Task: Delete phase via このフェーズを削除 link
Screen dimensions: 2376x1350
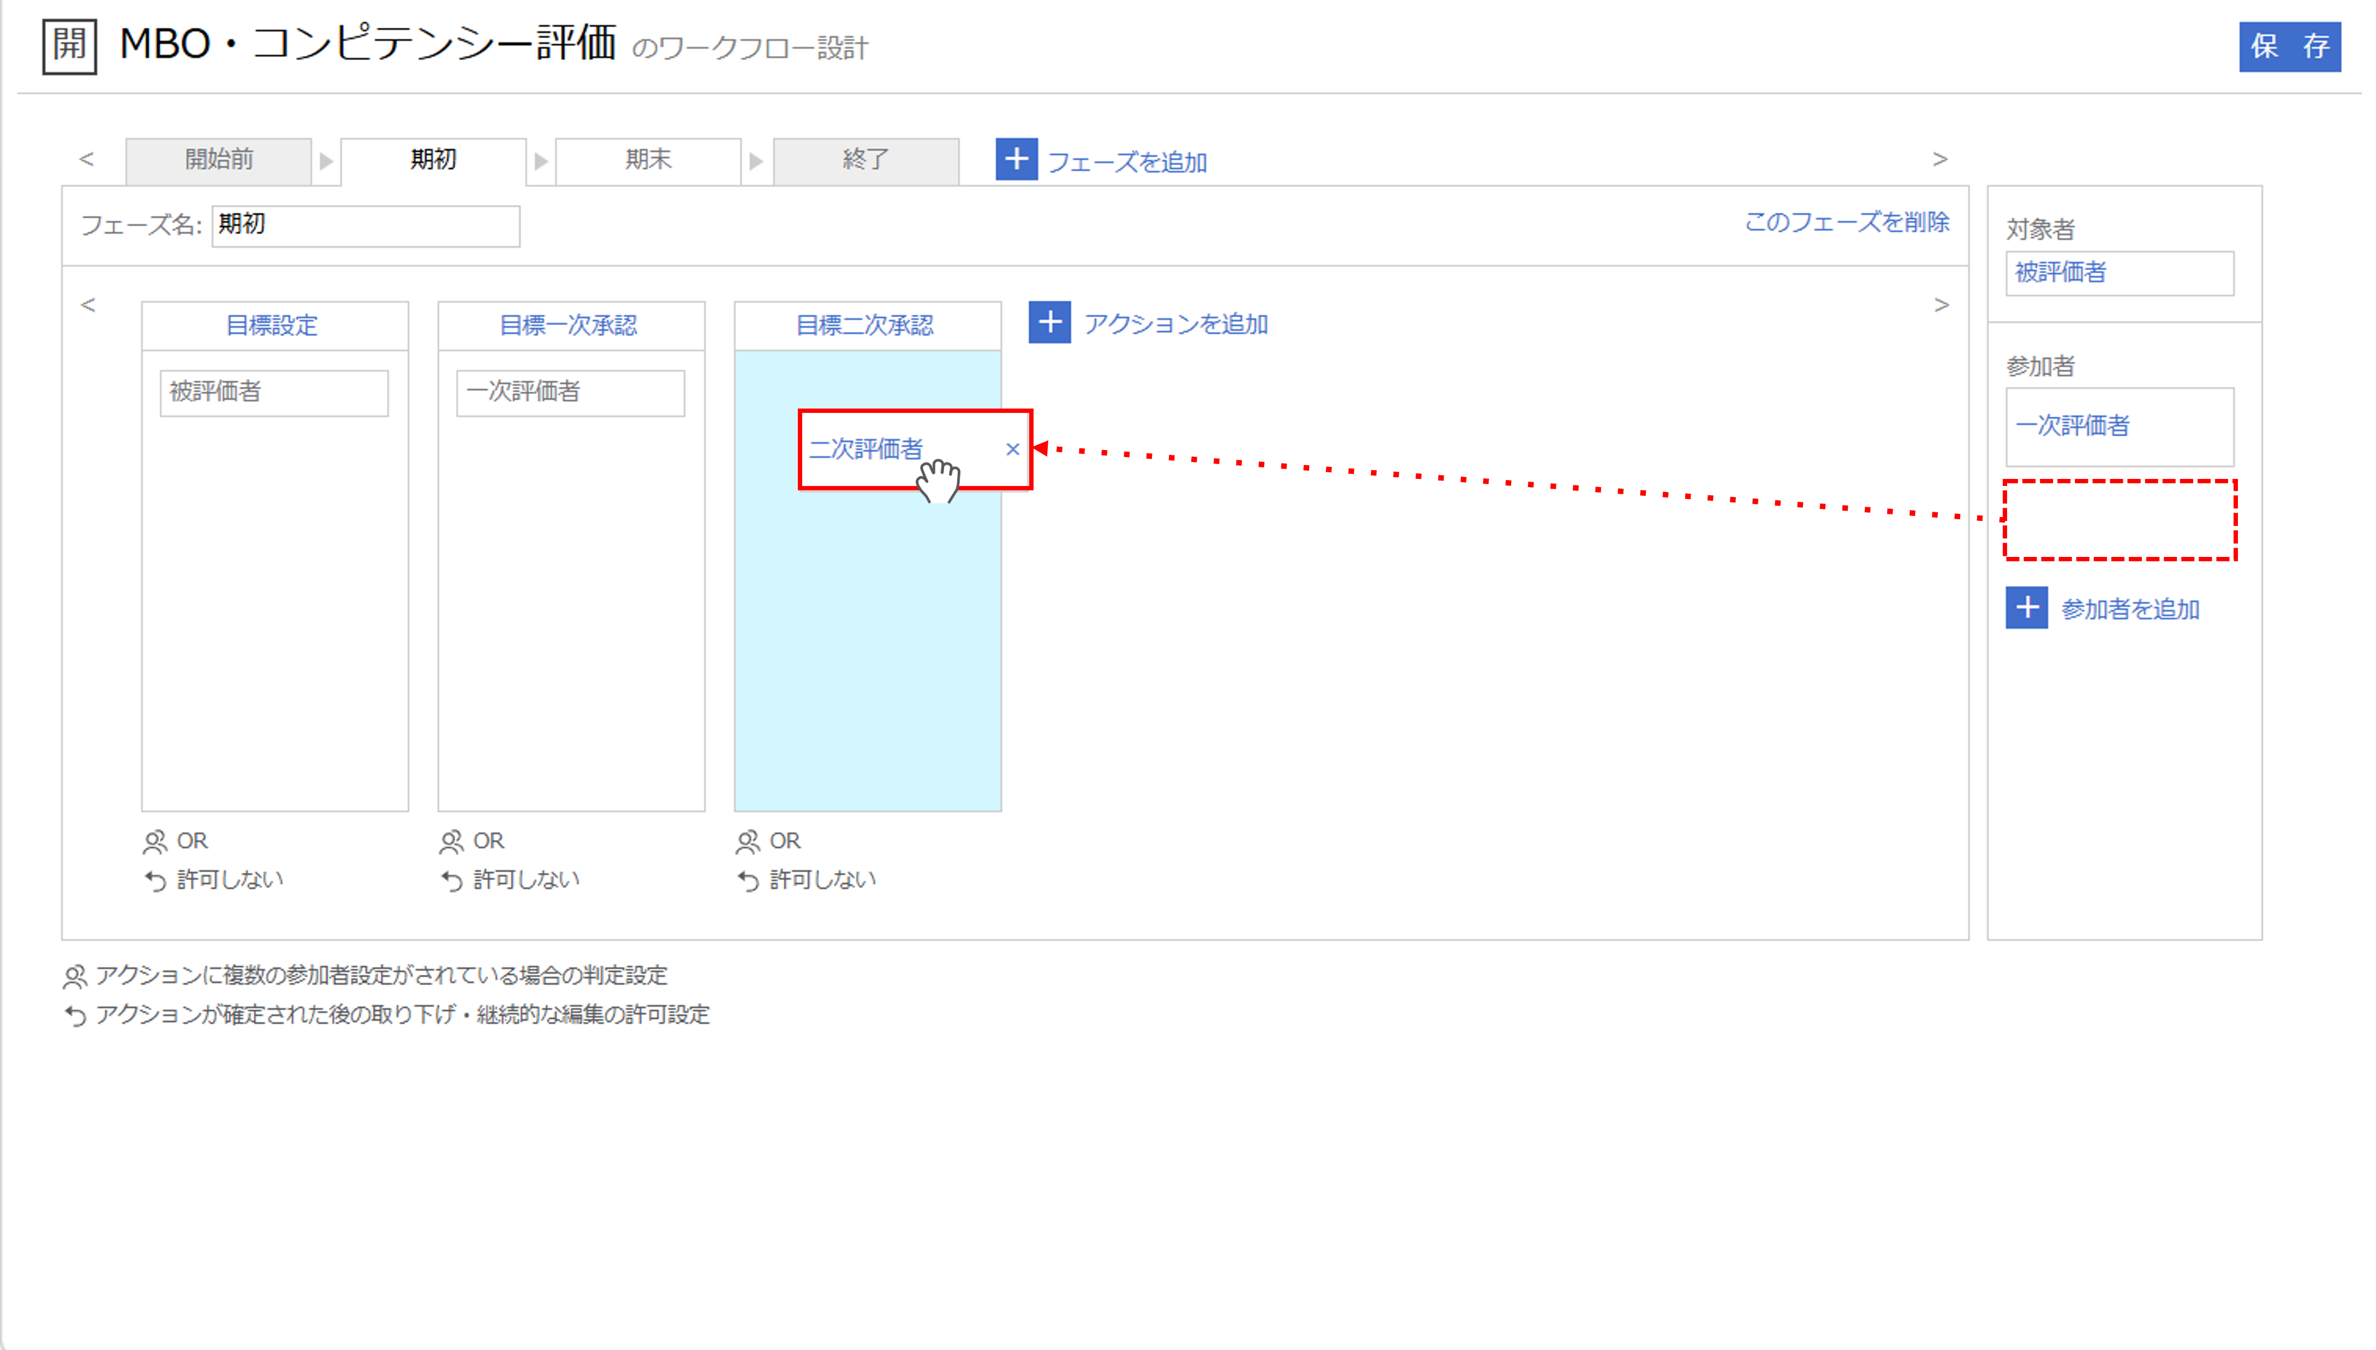Action: pyautogui.click(x=1847, y=223)
